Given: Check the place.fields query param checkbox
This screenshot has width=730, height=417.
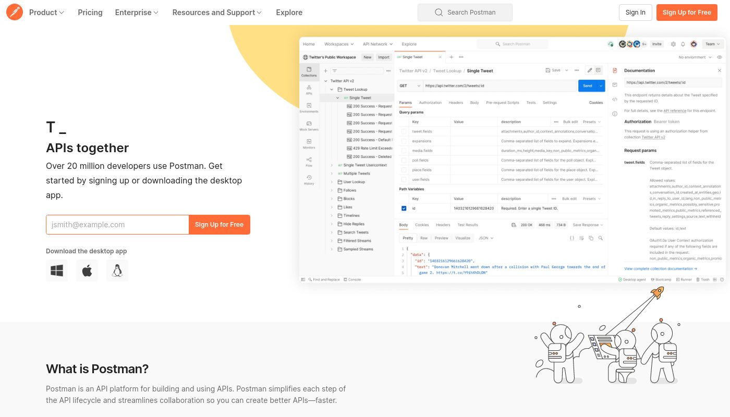Looking at the screenshot, I should [404, 170].
